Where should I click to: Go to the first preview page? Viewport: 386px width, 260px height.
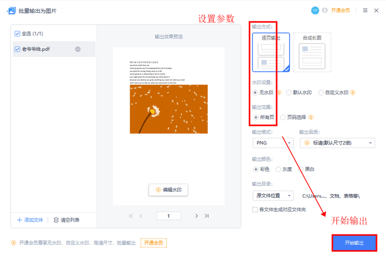[131, 216]
